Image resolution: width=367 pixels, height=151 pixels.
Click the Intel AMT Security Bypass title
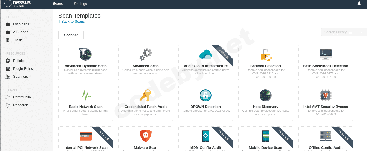(x=326, y=107)
